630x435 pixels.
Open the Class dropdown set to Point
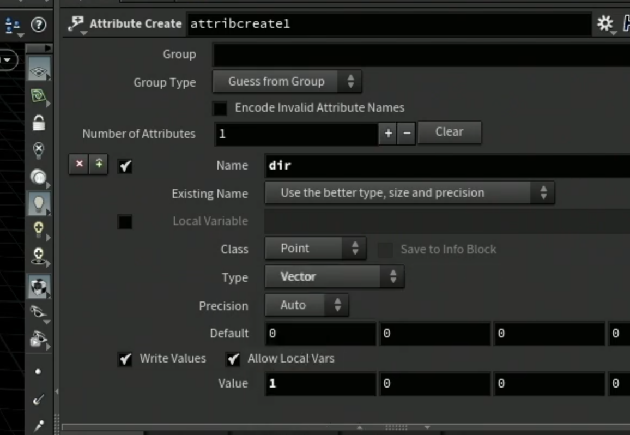coord(316,249)
